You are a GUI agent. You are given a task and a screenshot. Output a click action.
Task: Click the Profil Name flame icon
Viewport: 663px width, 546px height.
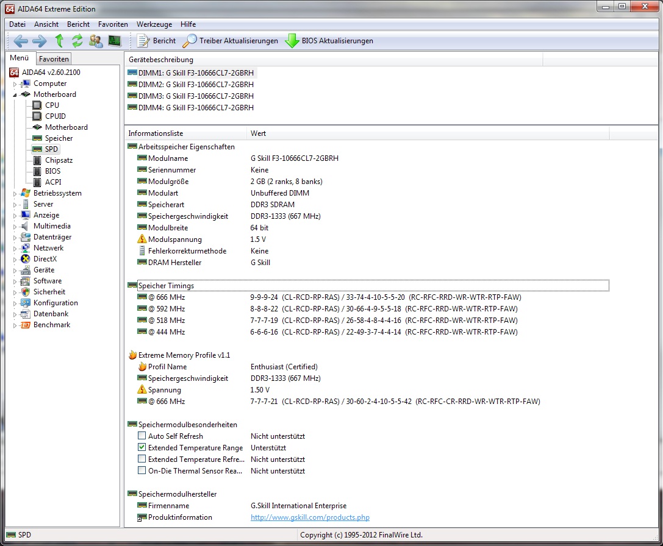[142, 366]
